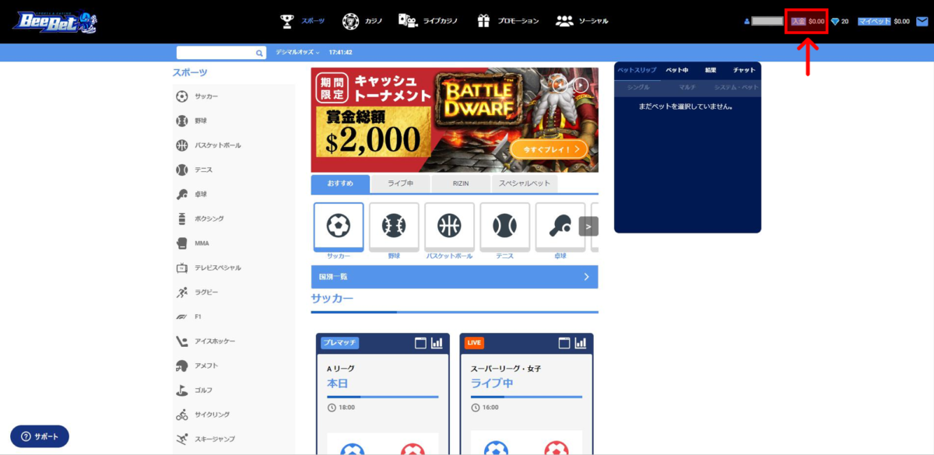Click the baseball tile in carousel
The width and height of the screenshot is (934, 455).
point(394,227)
